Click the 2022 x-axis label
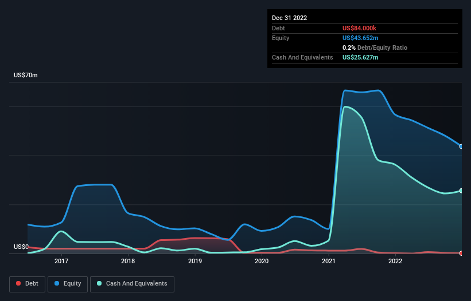 [x=395, y=261]
